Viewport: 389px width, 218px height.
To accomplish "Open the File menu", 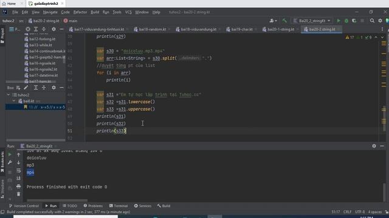I will 15,12.
